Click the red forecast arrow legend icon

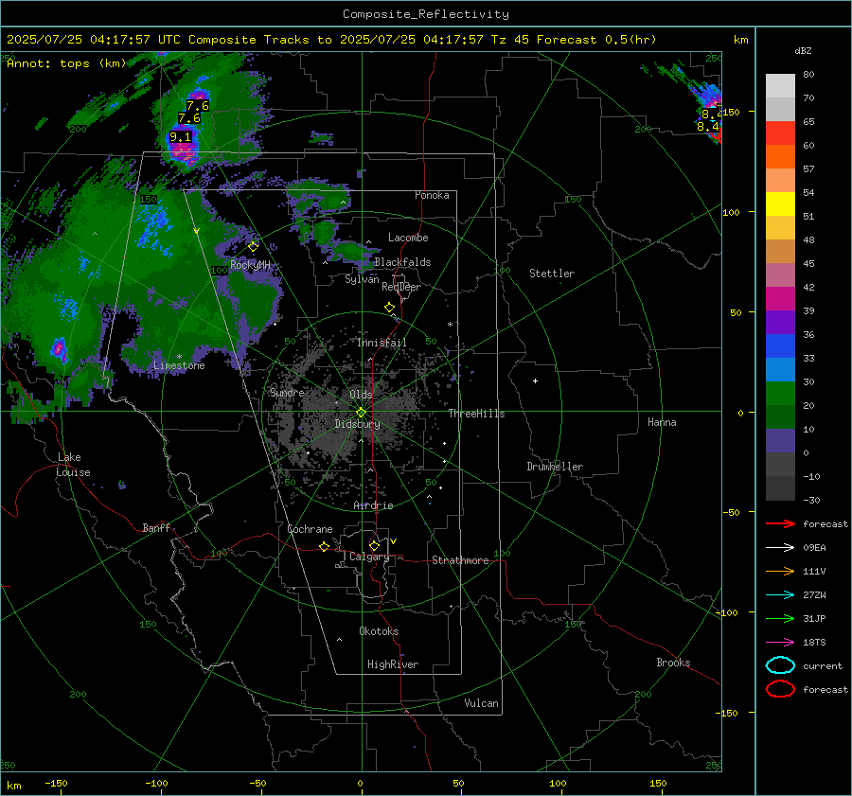780,523
